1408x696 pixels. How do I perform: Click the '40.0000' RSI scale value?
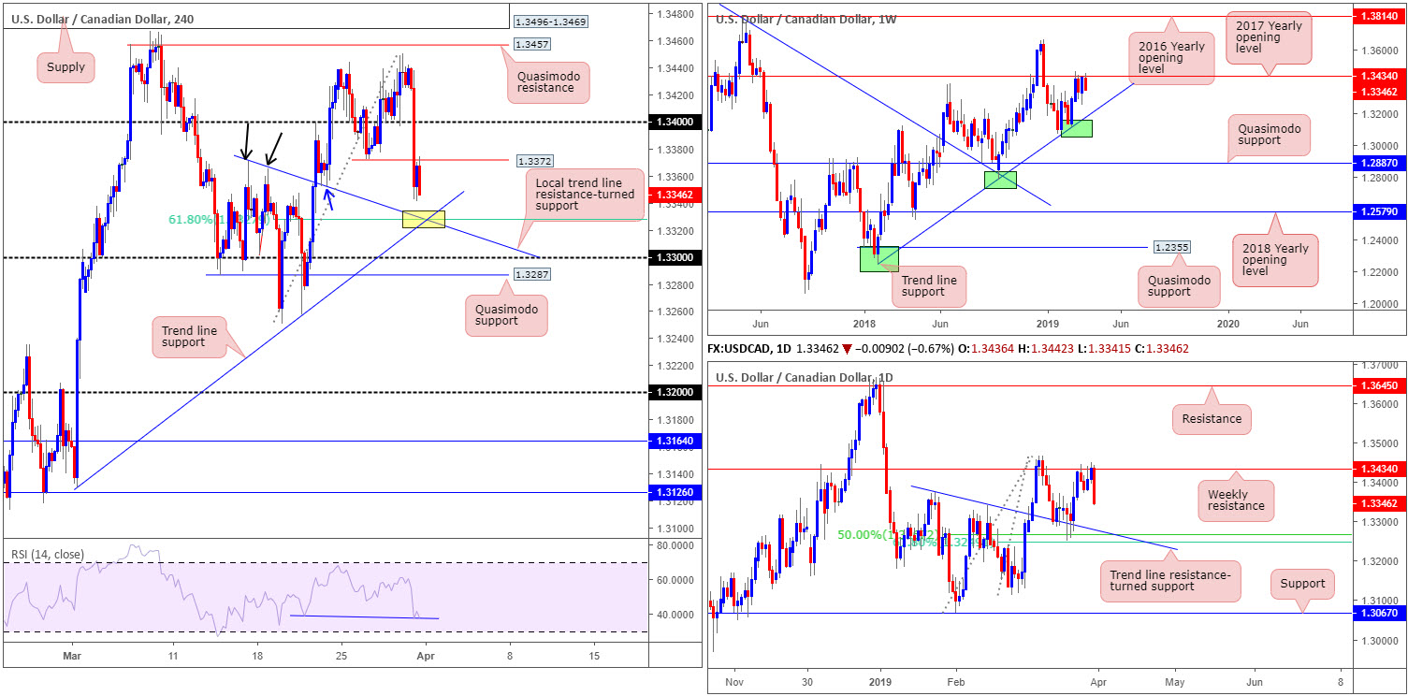pos(673,615)
